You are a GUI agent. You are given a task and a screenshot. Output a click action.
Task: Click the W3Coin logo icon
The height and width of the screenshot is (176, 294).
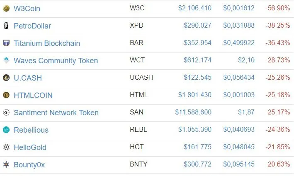click(6, 8)
